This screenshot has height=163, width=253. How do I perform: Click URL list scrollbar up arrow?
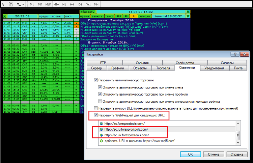(238, 123)
